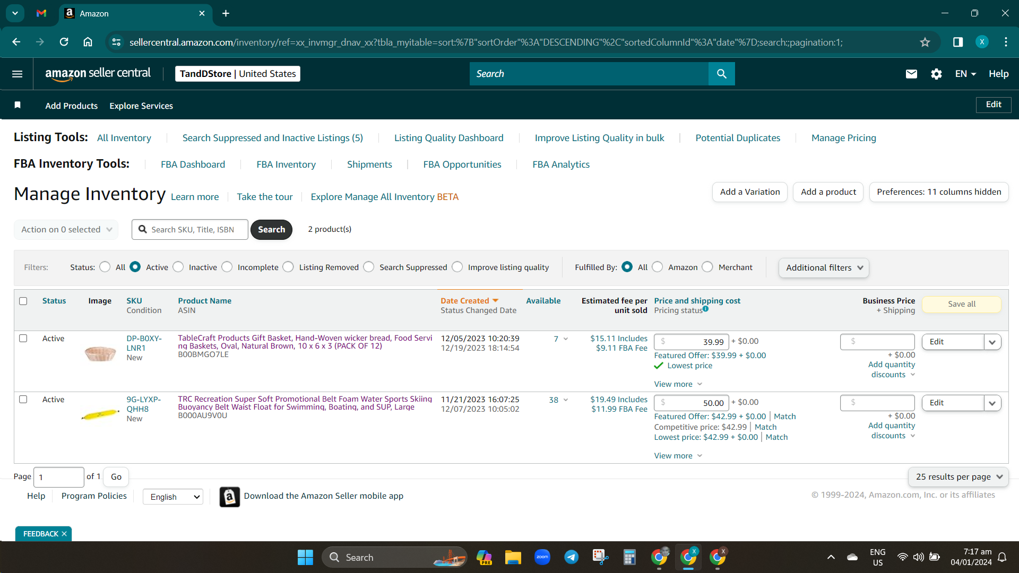This screenshot has height=573, width=1019.
Task: Open the Listing Quality Dashboard
Action: tap(449, 138)
